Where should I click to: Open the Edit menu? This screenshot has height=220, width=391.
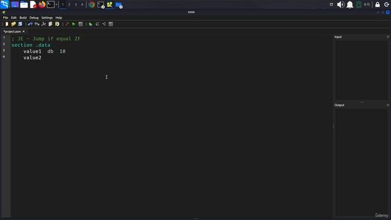(x=13, y=18)
